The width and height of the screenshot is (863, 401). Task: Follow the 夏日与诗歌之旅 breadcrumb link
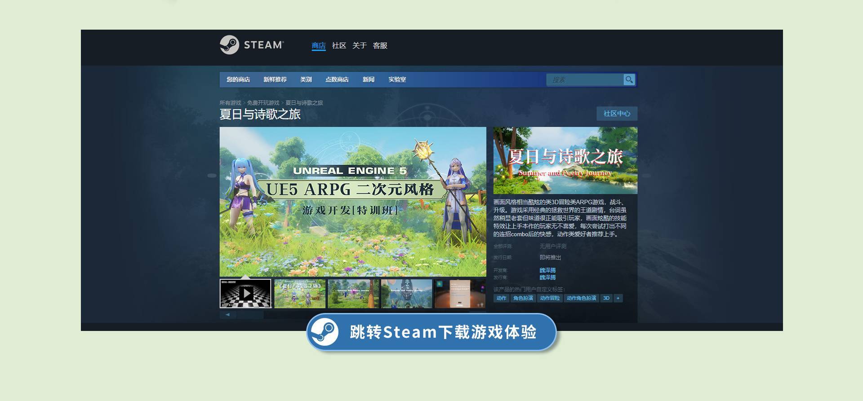pos(304,103)
